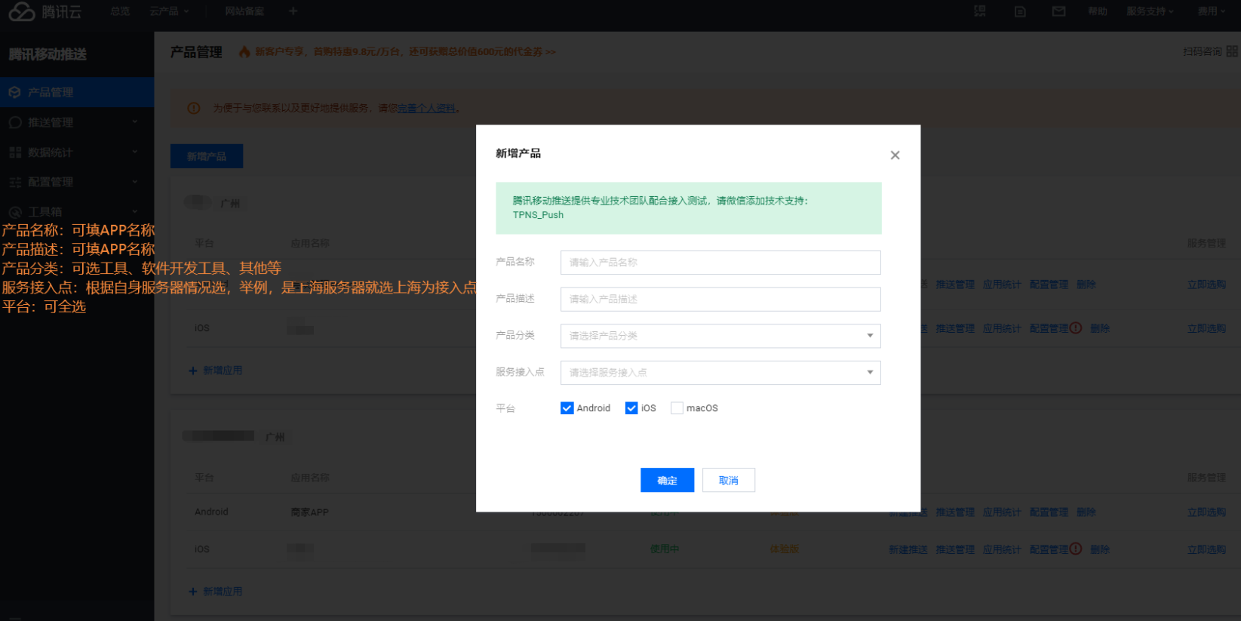Image resolution: width=1241 pixels, height=621 pixels.
Task: Uncheck the iOS platform checkbox
Action: point(631,408)
